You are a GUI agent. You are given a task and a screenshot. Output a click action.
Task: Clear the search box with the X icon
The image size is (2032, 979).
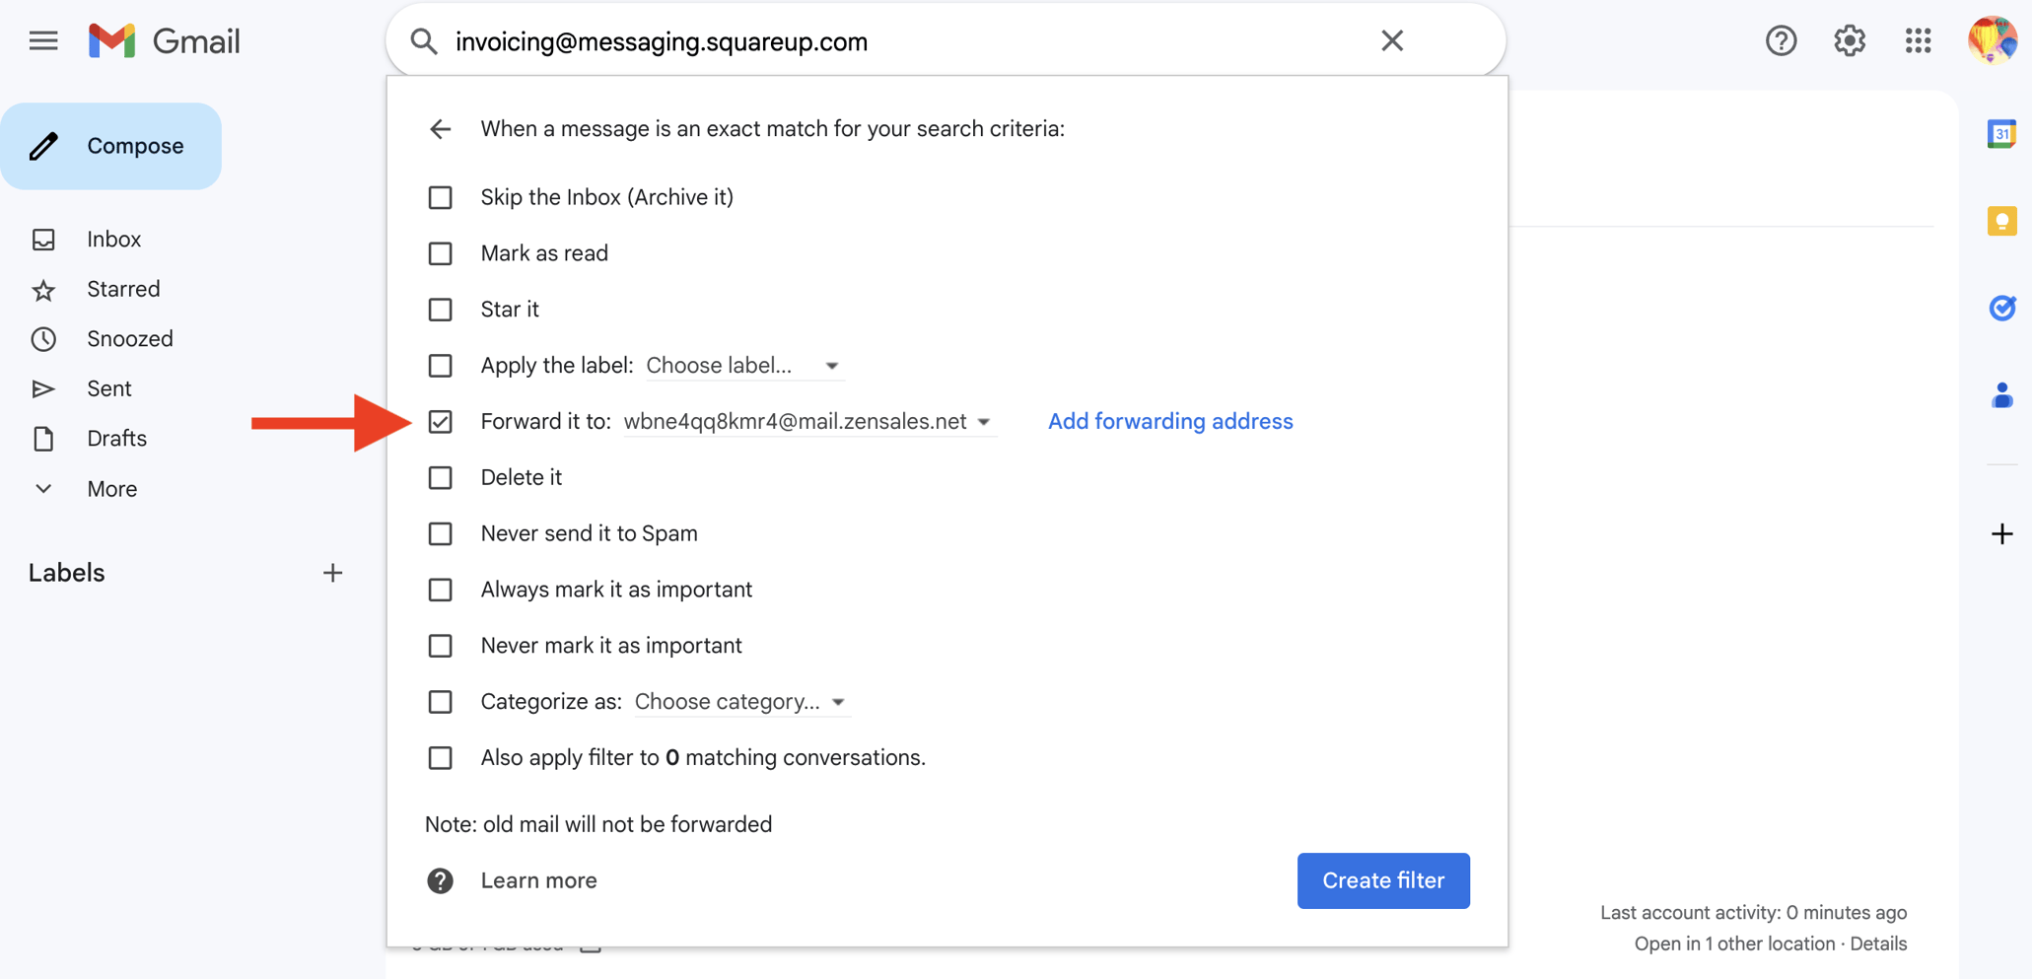pyautogui.click(x=1391, y=40)
